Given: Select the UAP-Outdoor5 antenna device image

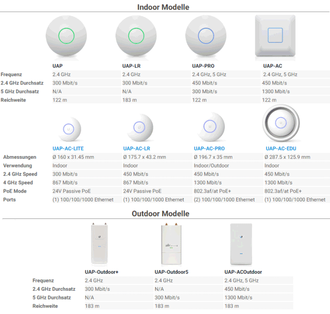Looking at the screenshot, I should tap(171, 244).
